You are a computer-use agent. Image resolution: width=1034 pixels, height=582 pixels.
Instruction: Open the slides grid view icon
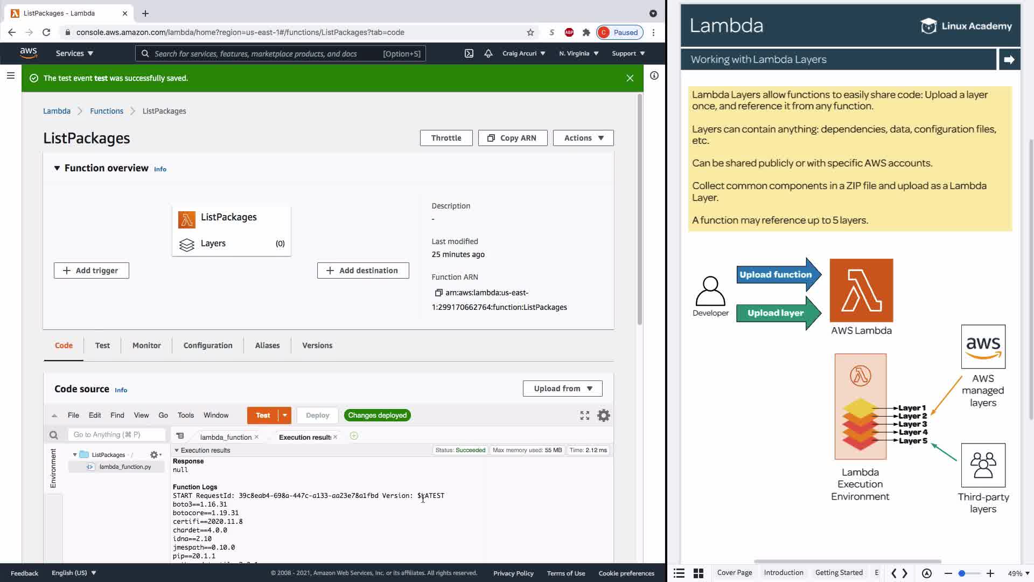click(x=698, y=573)
